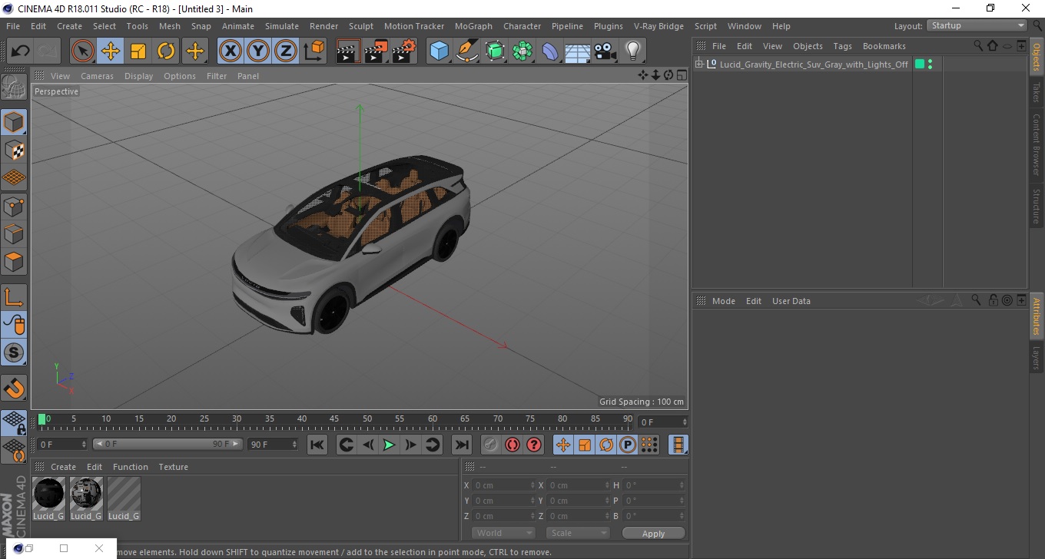1045x559 pixels.
Task: Go to end of animation
Action: point(461,445)
